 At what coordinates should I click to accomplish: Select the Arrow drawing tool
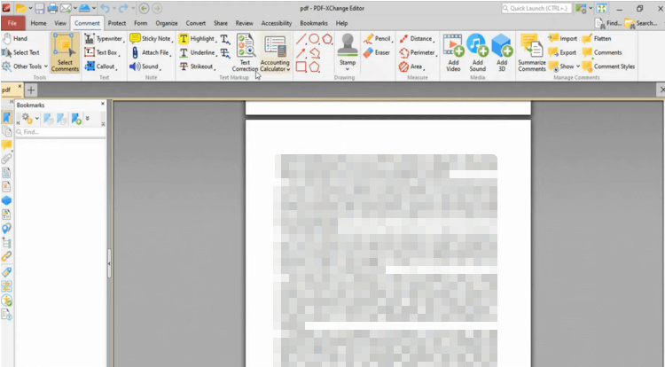coord(301,53)
